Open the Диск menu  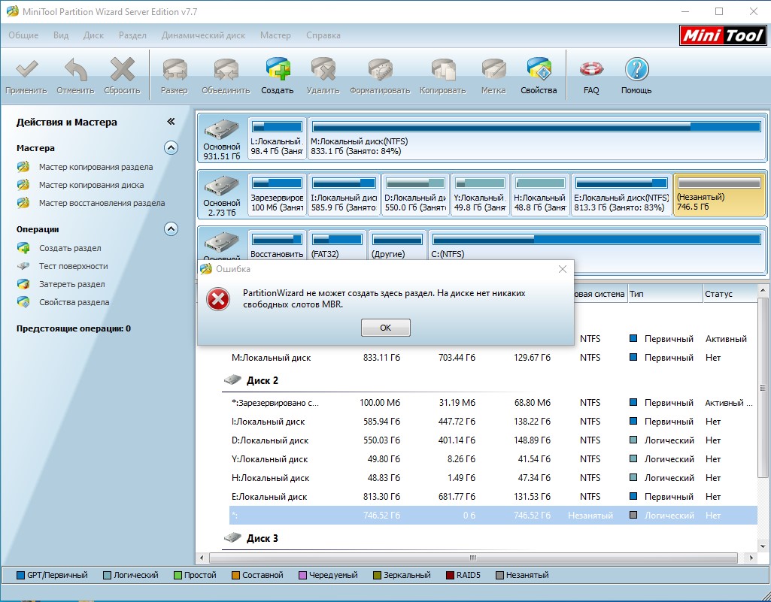point(93,35)
